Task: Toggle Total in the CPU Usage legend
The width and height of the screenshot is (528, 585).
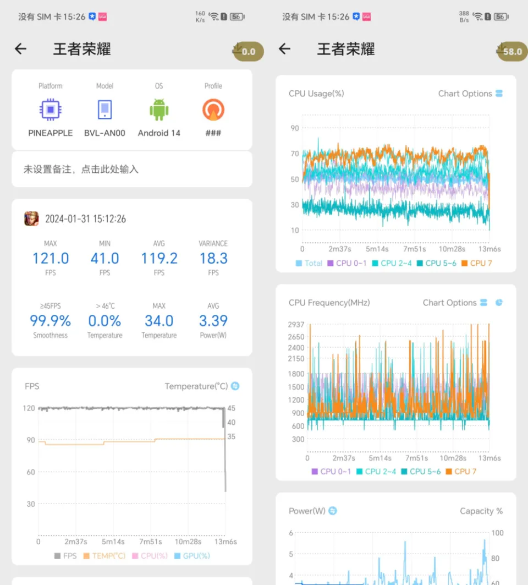Action: 309,263
